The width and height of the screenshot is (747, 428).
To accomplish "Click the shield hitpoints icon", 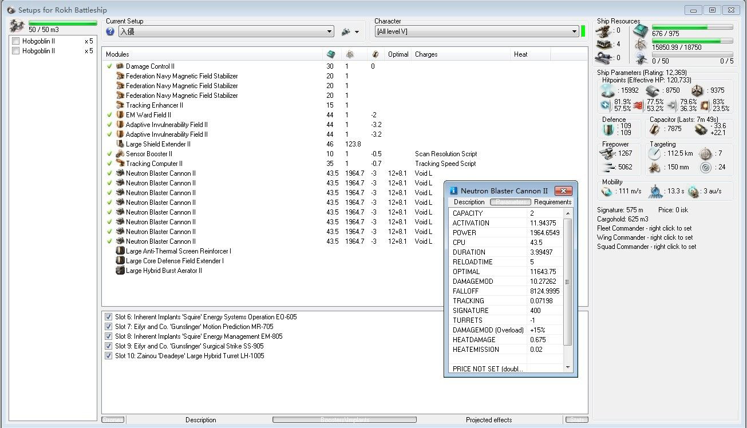I will point(608,90).
